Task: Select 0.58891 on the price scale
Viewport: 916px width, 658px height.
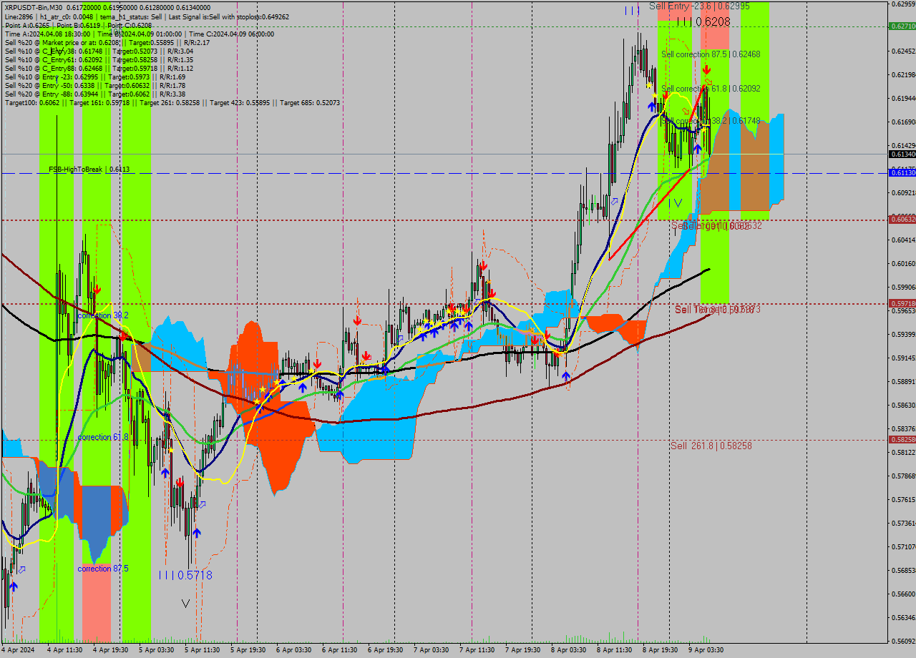Action: [902, 381]
